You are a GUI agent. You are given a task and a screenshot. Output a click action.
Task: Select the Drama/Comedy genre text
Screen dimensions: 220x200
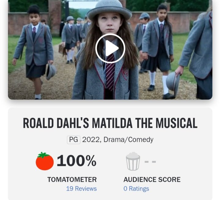(128, 140)
